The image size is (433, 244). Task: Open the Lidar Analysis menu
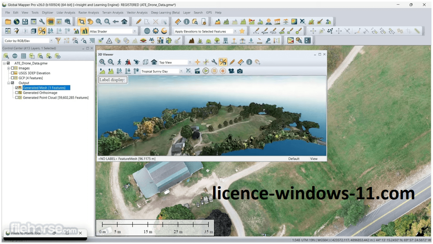[x=66, y=13]
